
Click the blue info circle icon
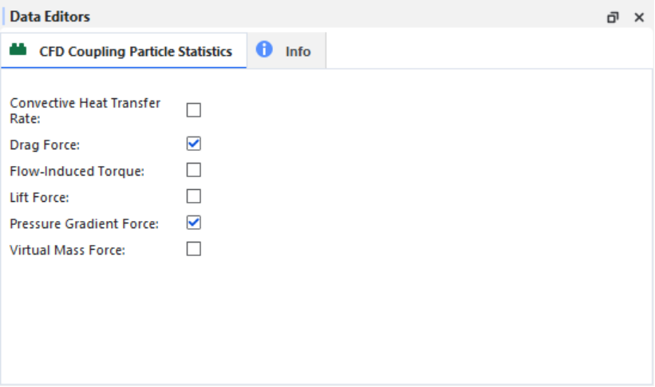264,49
